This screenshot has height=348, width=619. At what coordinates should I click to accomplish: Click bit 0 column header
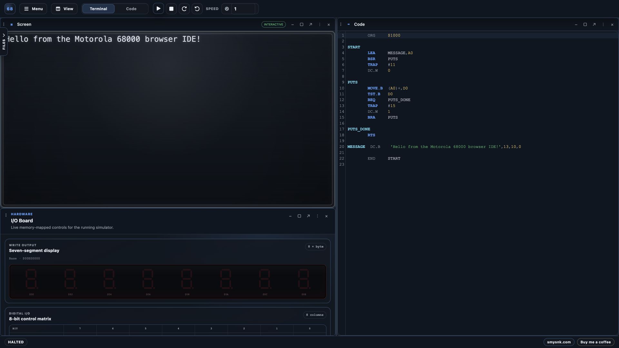pyautogui.click(x=309, y=329)
